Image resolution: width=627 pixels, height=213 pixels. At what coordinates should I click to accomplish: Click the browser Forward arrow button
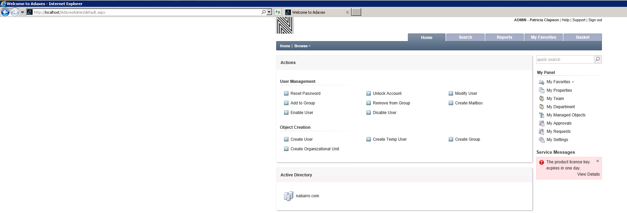15,12
